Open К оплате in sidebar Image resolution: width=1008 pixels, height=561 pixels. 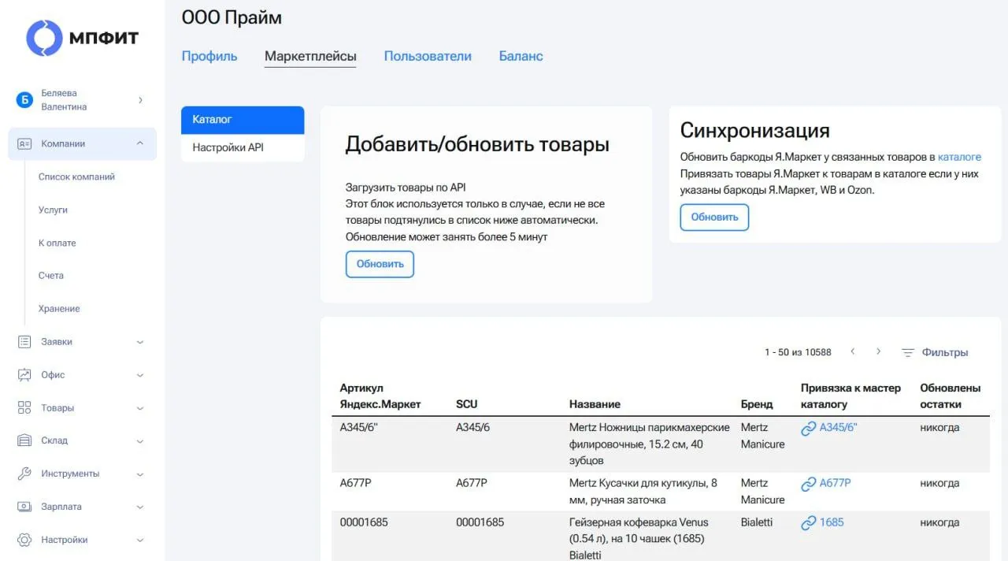[57, 243]
